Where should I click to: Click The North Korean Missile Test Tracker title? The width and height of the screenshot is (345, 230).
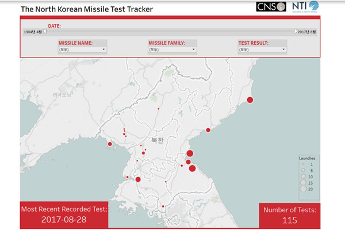87,9
